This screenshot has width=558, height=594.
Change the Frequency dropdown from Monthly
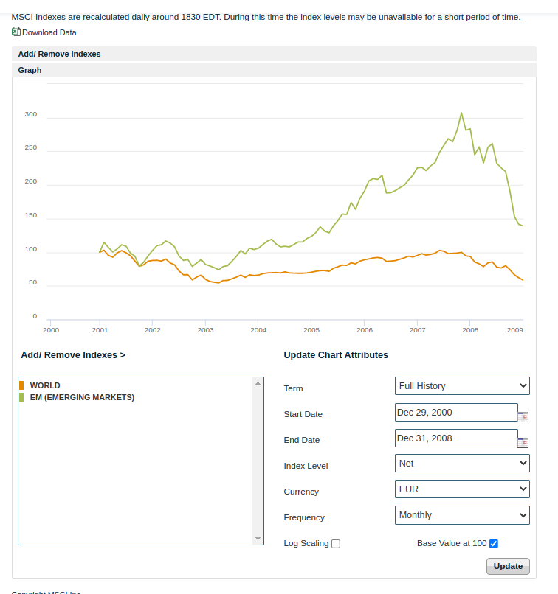click(462, 514)
